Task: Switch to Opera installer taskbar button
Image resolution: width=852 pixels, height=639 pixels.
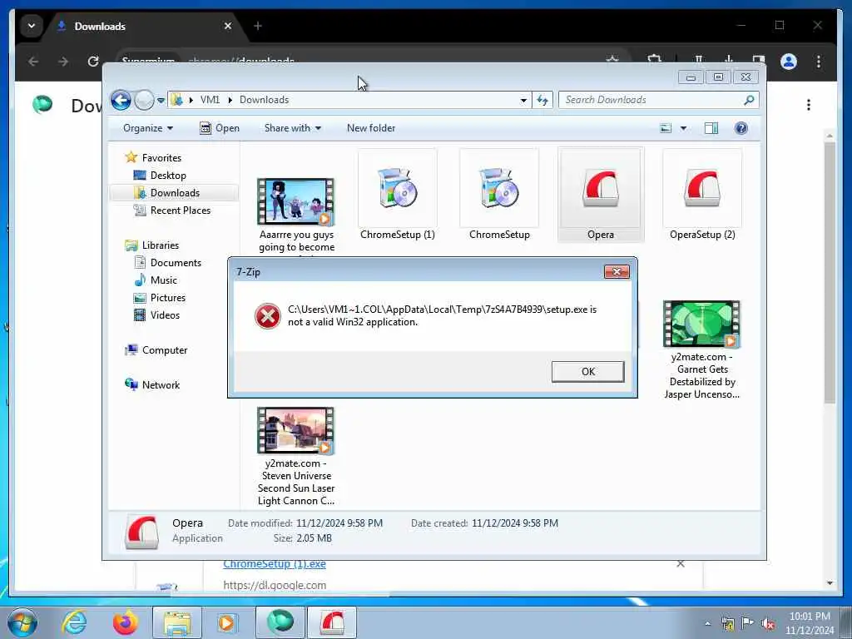Action: click(x=332, y=622)
